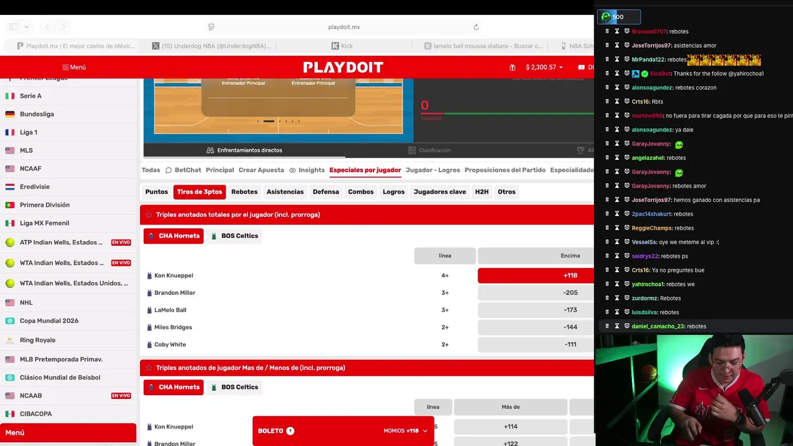The image size is (793, 446).
Task: Switch to the lamelo ball moussa diabate tab
Action: pos(484,46)
